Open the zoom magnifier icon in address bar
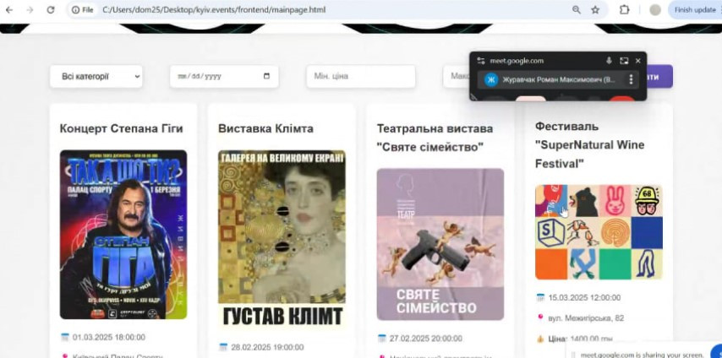The width and height of the screenshot is (722, 358). [576, 9]
